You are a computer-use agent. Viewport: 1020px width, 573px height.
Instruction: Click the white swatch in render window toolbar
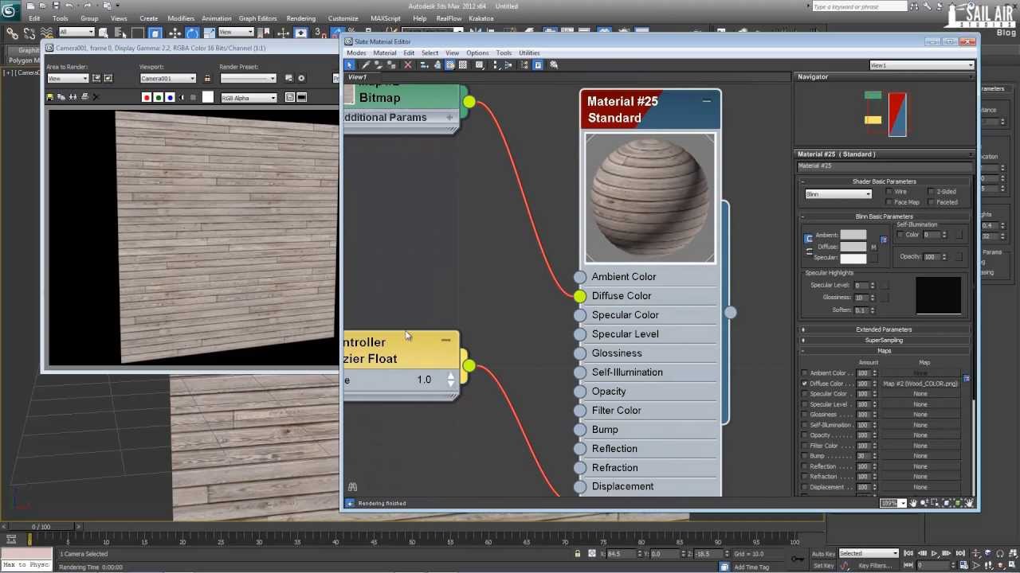click(208, 97)
